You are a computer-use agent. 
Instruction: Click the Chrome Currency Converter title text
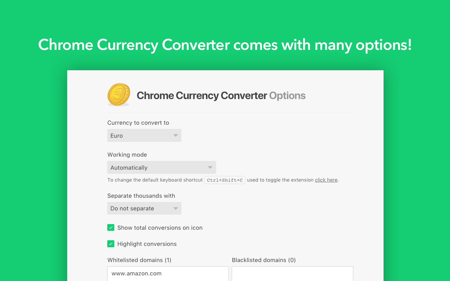[x=202, y=95]
